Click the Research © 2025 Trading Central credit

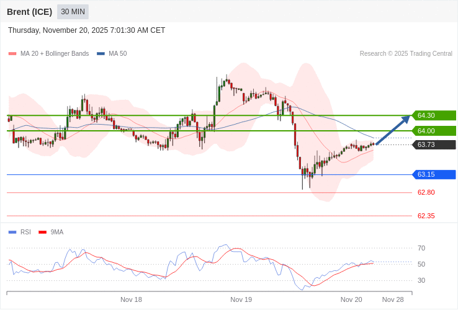point(406,54)
